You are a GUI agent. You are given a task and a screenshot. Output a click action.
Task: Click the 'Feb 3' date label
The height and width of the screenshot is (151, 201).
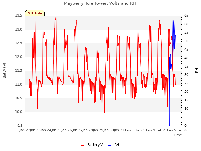click(x=150, y=130)
